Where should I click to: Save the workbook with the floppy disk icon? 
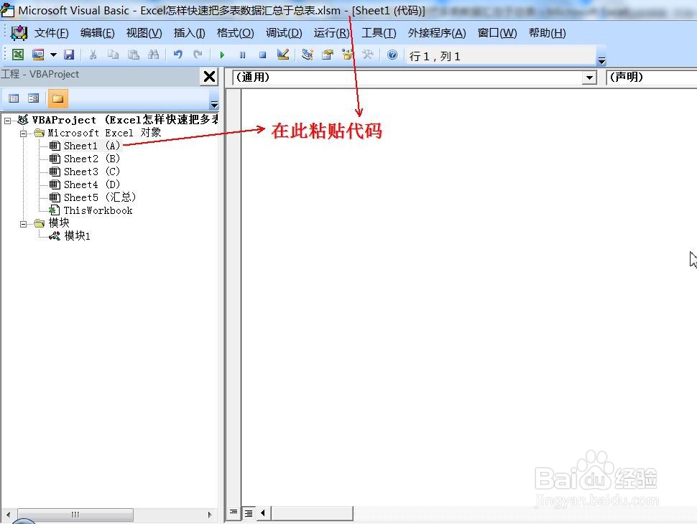pyautogui.click(x=69, y=55)
